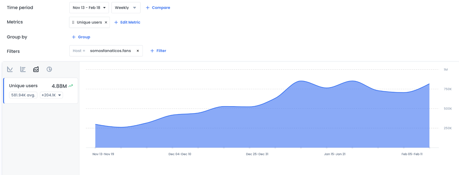The width and height of the screenshot is (459, 175).
Task: Remove the Unique users metric
Action: point(106,22)
